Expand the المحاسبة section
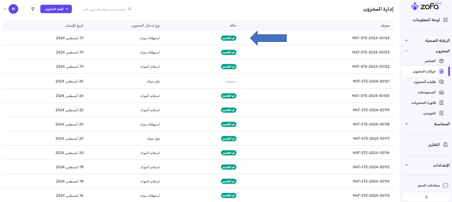 point(406,124)
